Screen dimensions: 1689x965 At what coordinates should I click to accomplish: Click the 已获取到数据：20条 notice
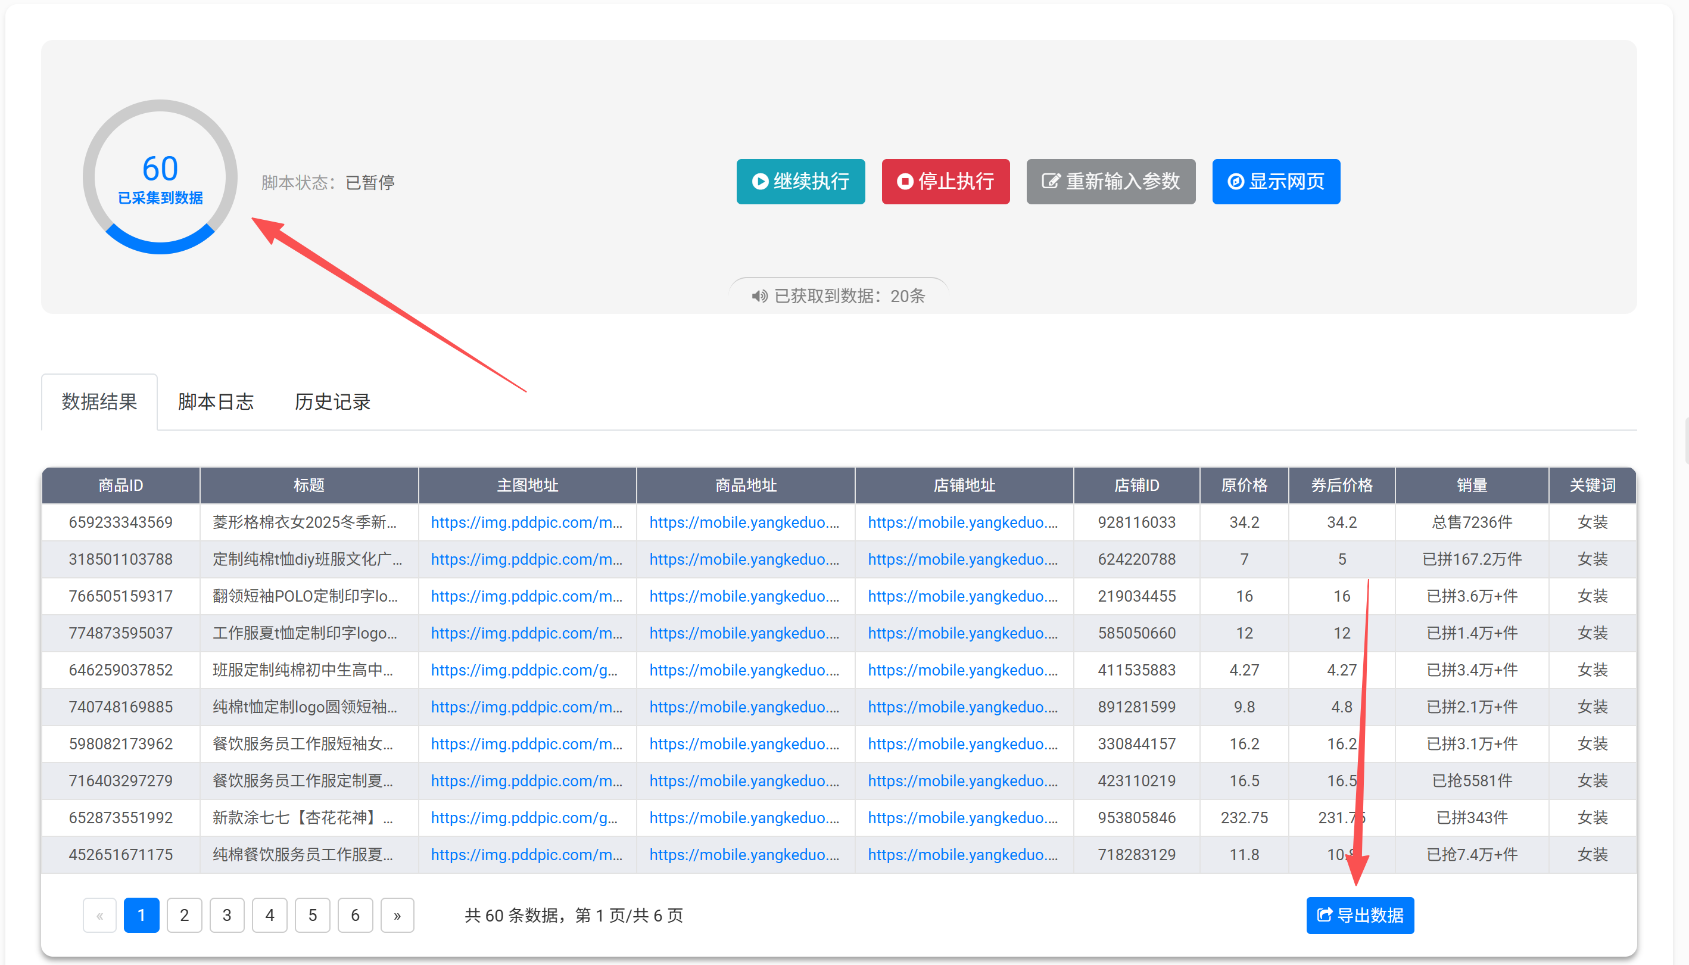838,296
